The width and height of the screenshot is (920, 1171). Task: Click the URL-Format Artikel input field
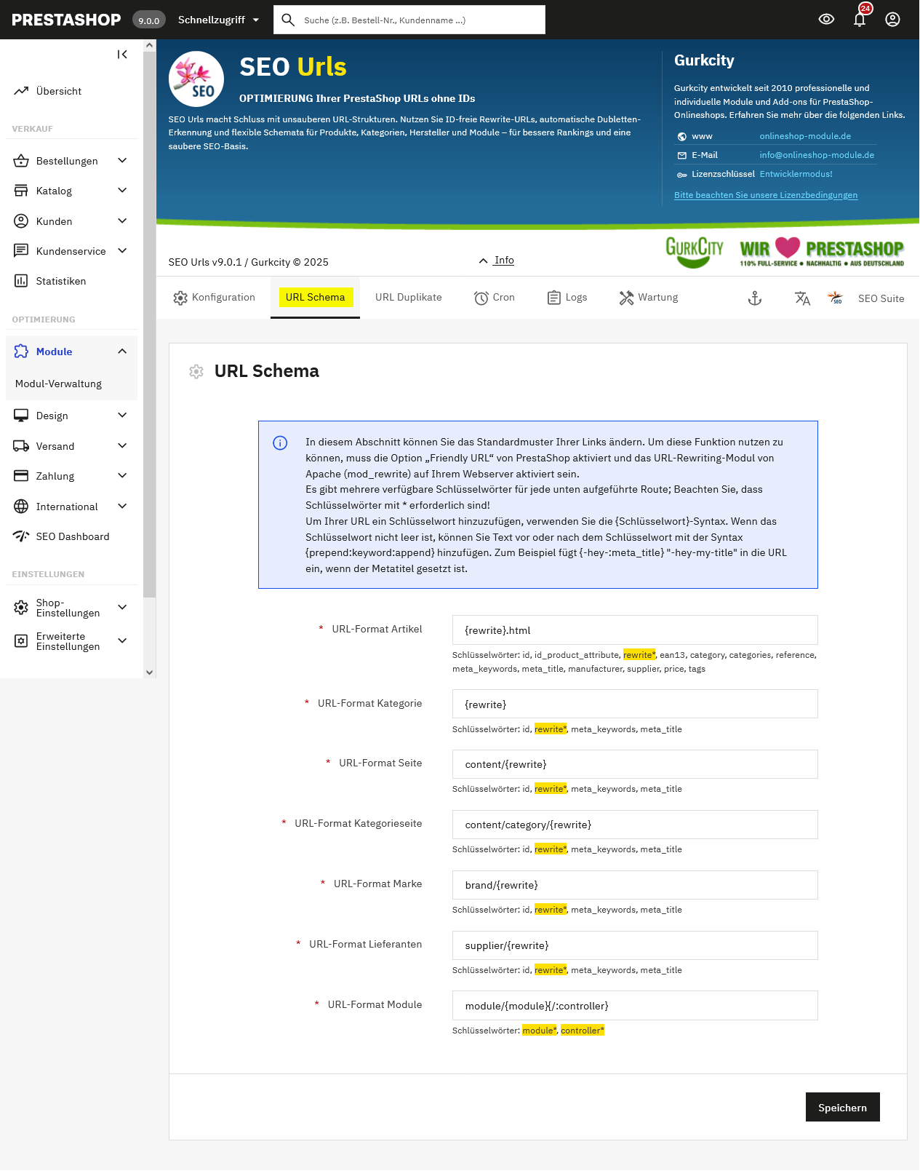tap(634, 630)
